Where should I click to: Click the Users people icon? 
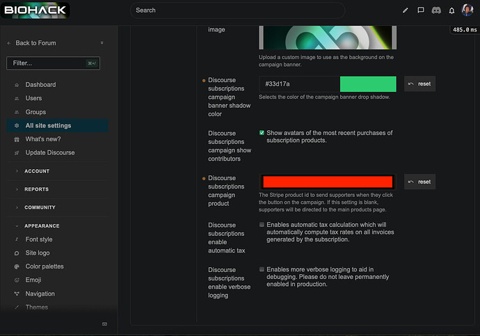click(17, 99)
